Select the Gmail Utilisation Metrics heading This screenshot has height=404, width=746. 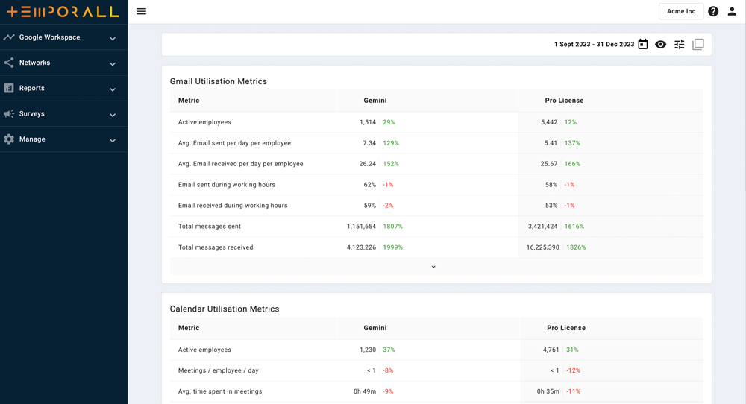pyautogui.click(x=219, y=81)
